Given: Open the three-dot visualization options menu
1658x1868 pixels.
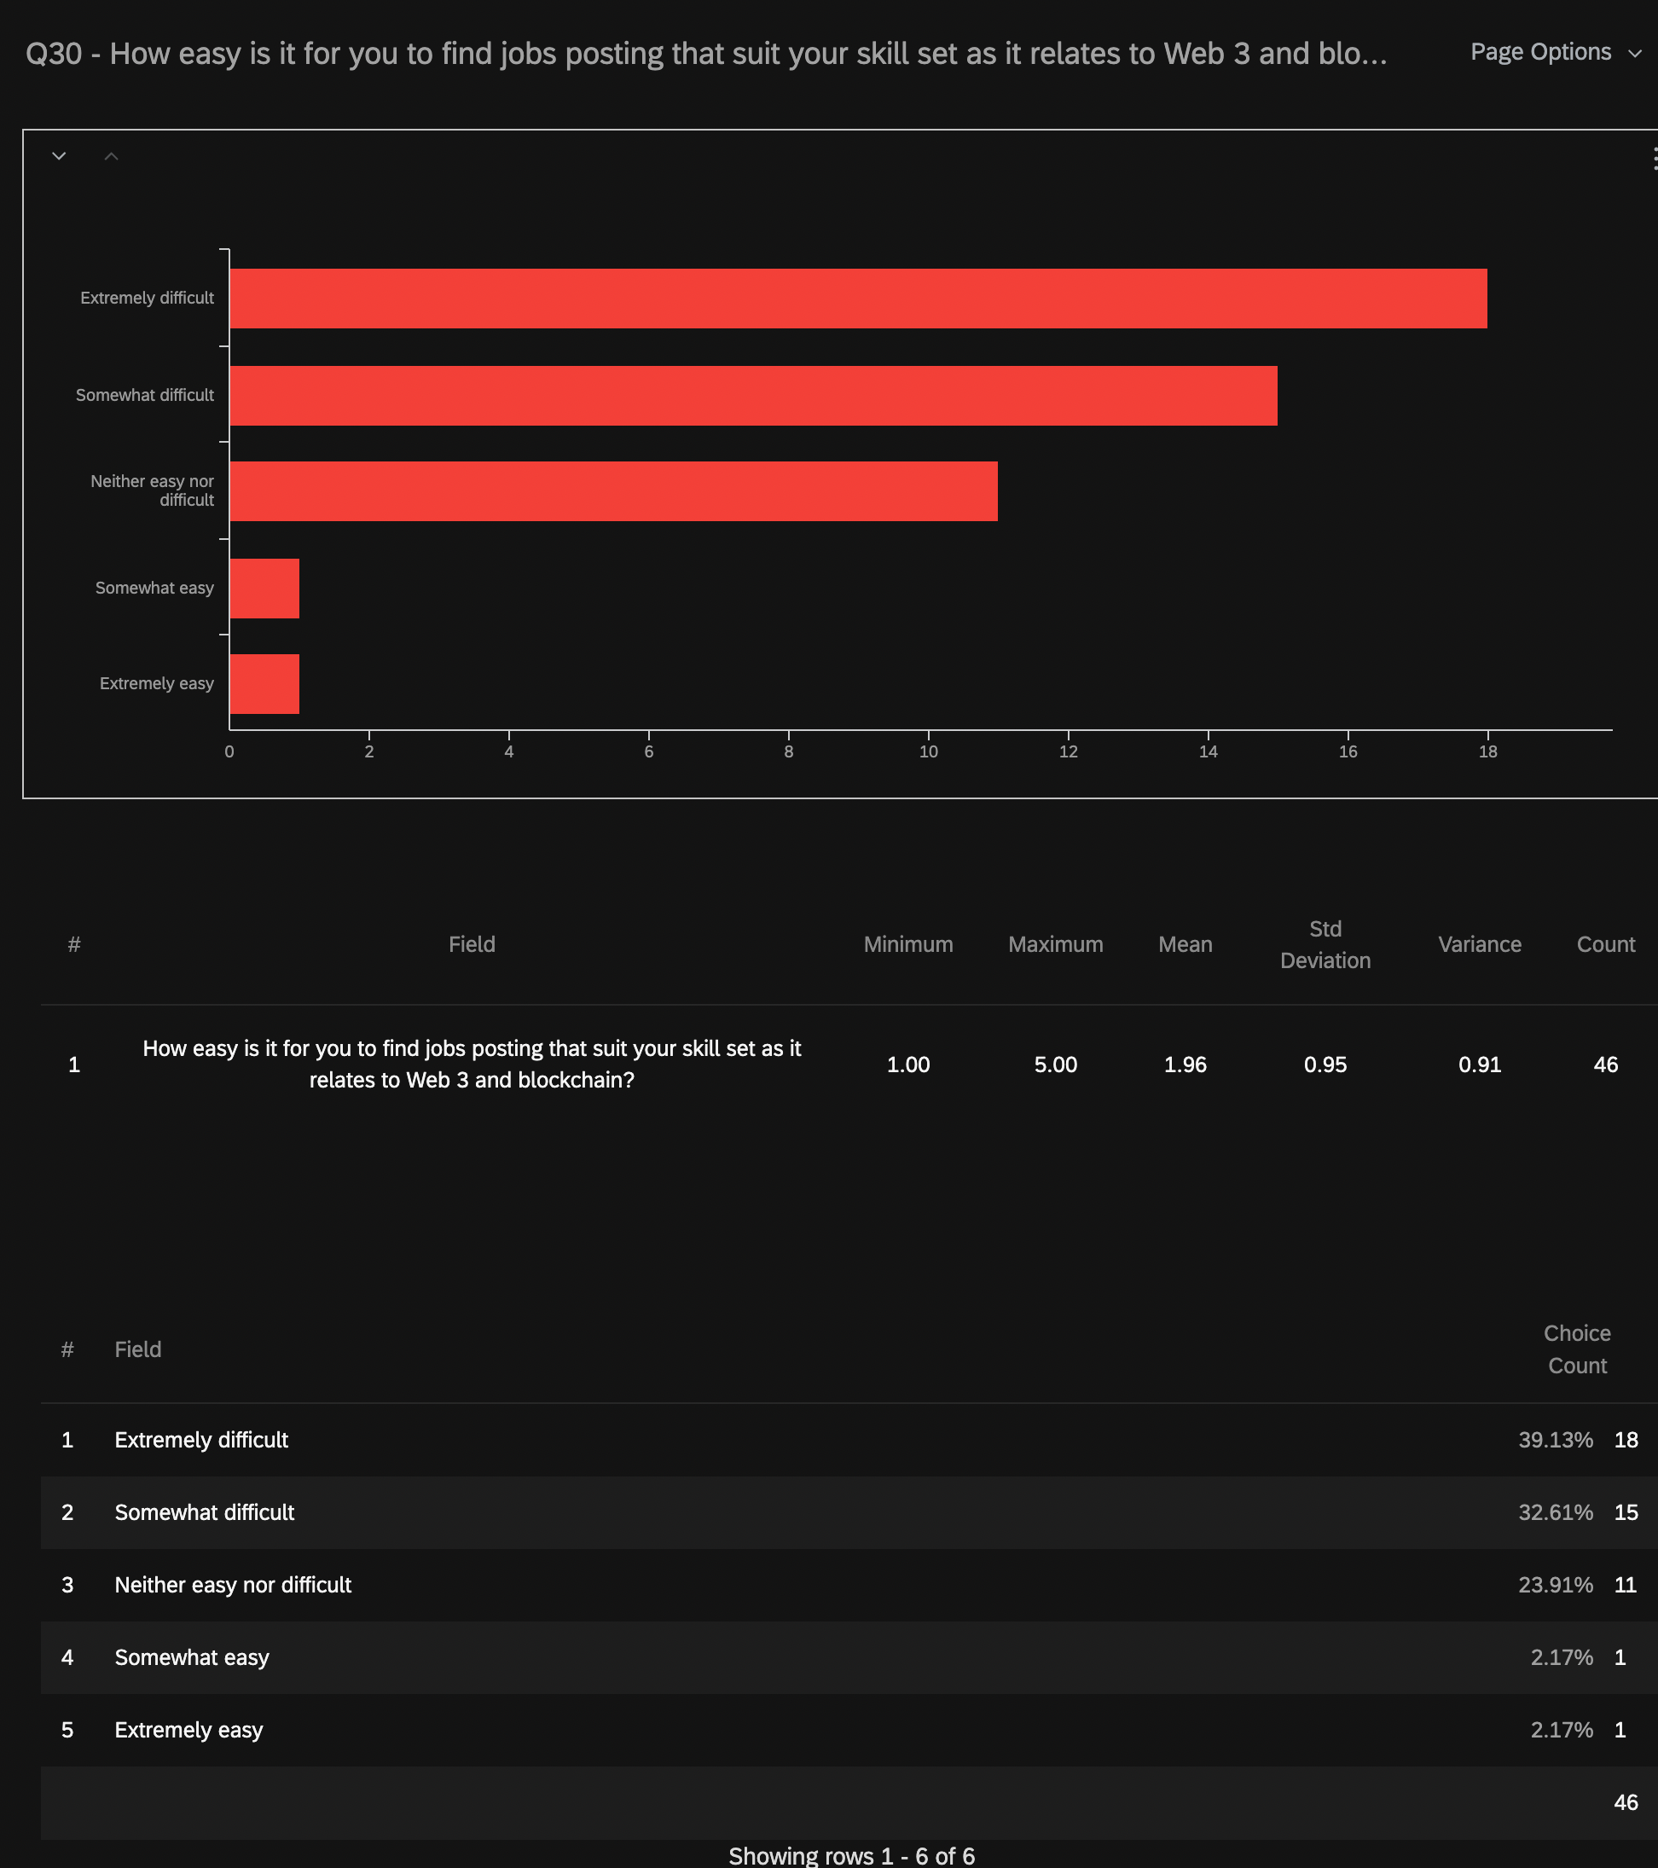Looking at the screenshot, I should [x=1654, y=159].
